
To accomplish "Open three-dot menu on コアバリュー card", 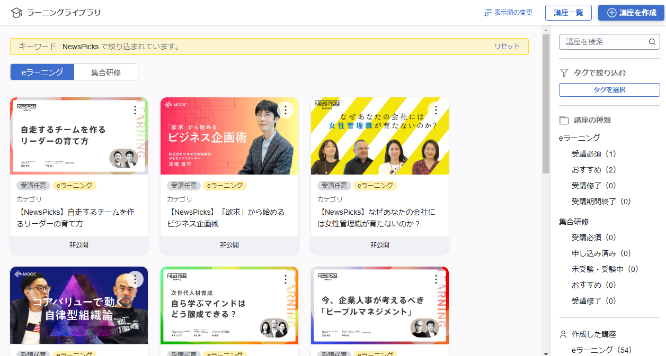I will coord(135,279).
